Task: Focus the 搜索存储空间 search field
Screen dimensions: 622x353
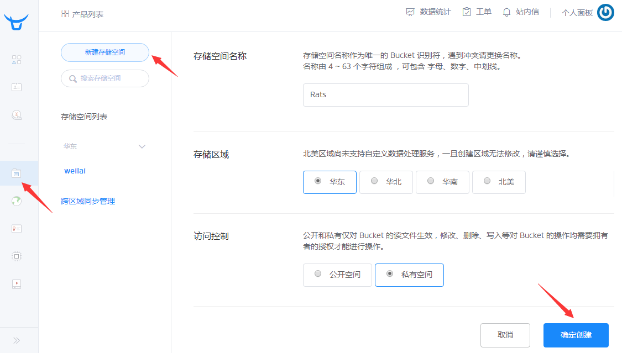Action: pyautogui.click(x=105, y=78)
